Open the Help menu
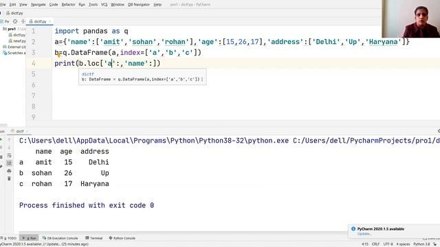 [x=157, y=5]
